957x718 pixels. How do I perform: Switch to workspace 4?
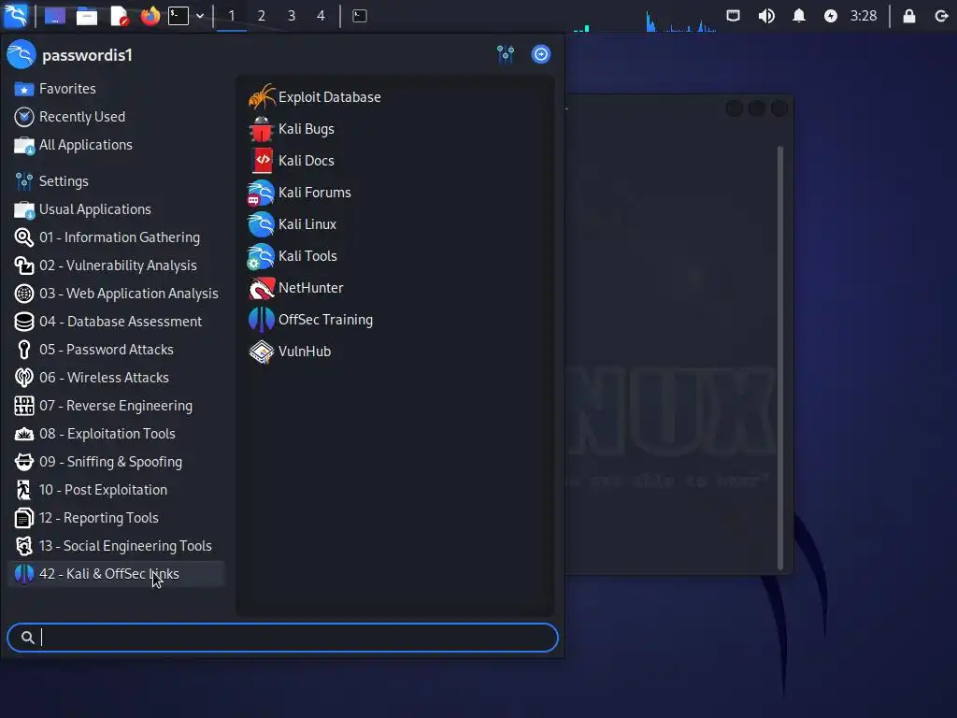(321, 16)
